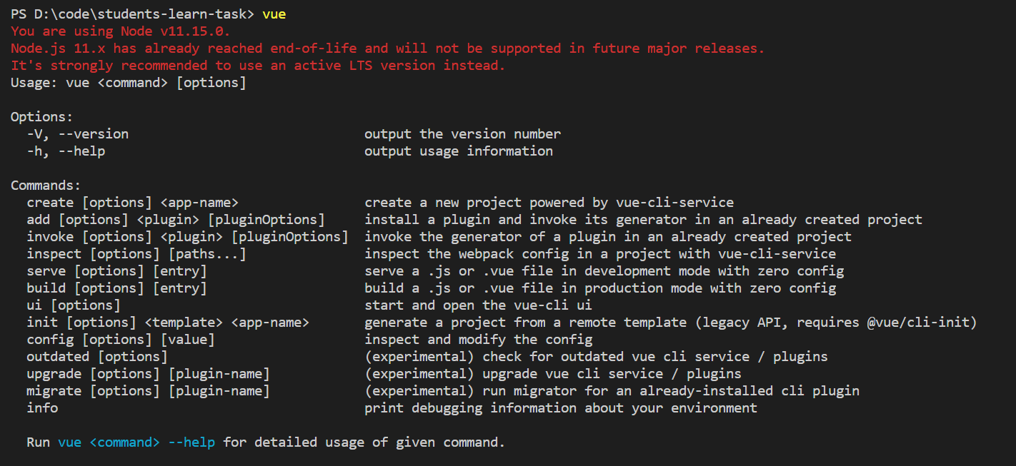Click the 'inspect [options] [paths...]' command
The height and width of the screenshot is (466, 1016).
point(136,254)
